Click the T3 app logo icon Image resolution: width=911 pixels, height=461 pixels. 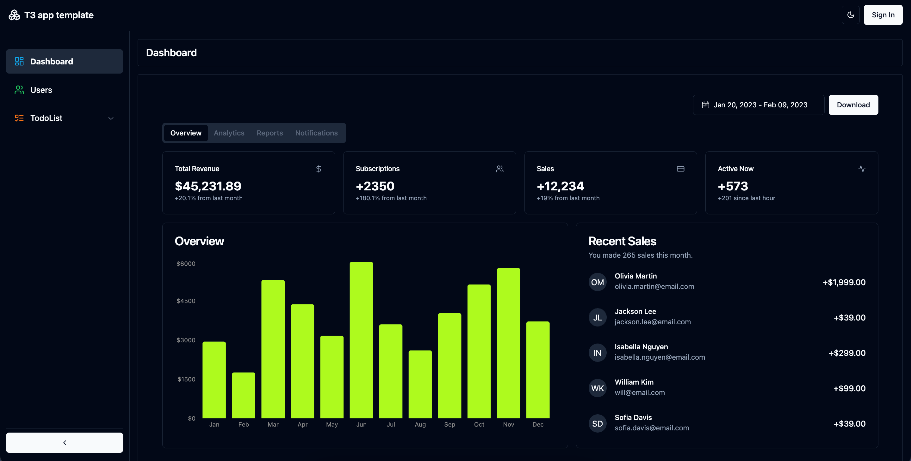(14, 15)
